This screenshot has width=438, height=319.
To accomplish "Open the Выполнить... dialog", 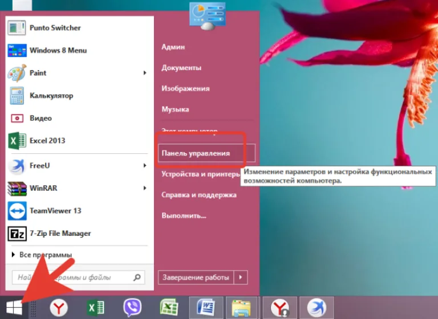I will [x=184, y=216].
